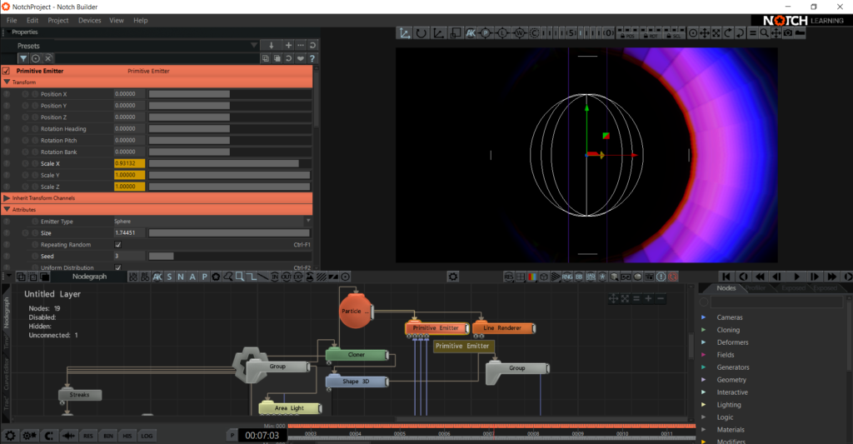Click the gear icon in nodegraph toolbar center
Screen dimensions: 853x444
[x=452, y=277]
